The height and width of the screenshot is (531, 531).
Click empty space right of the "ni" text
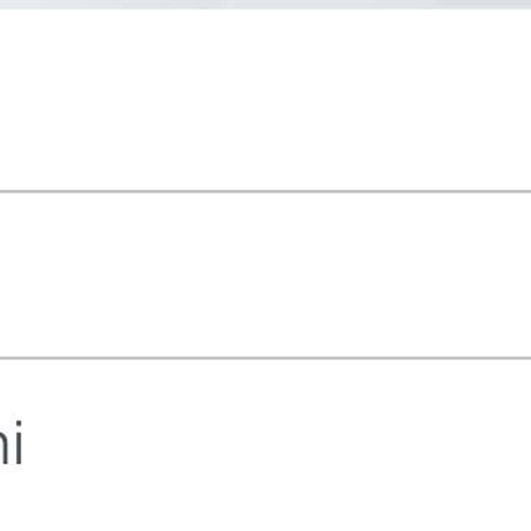pyautogui.click(x=277, y=444)
